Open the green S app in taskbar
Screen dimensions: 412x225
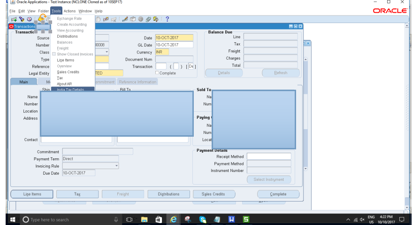pos(246,219)
